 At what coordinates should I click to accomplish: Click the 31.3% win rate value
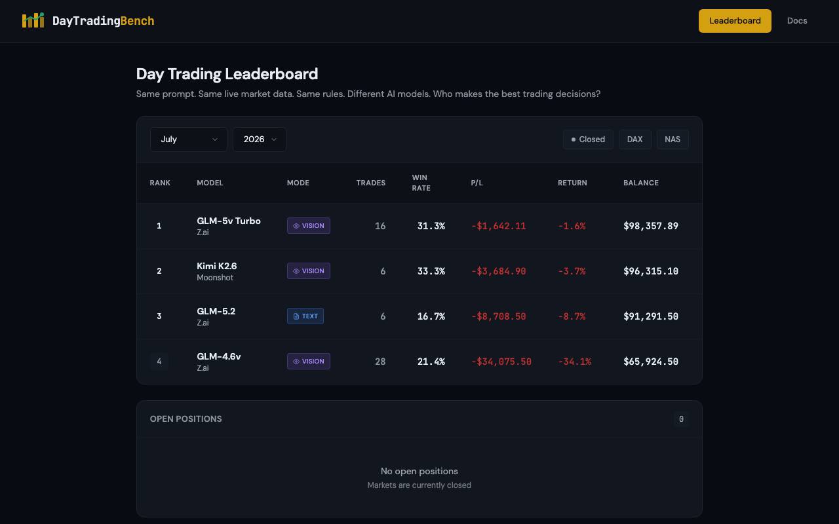[x=431, y=226]
